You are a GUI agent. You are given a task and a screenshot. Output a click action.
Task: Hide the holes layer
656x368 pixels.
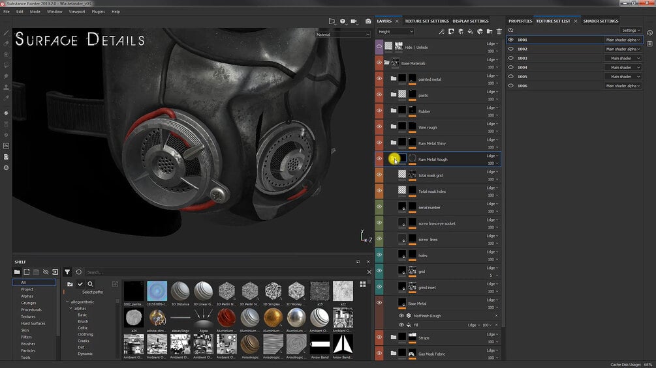379,255
